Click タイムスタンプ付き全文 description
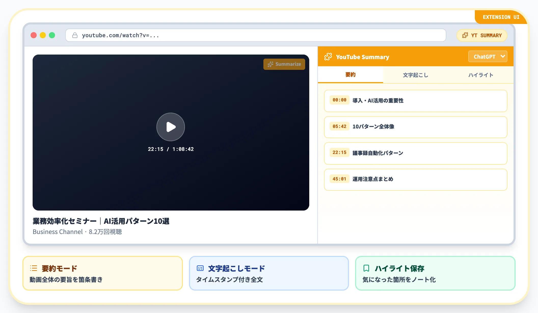Viewport: 538px width, 313px height. [x=229, y=280]
